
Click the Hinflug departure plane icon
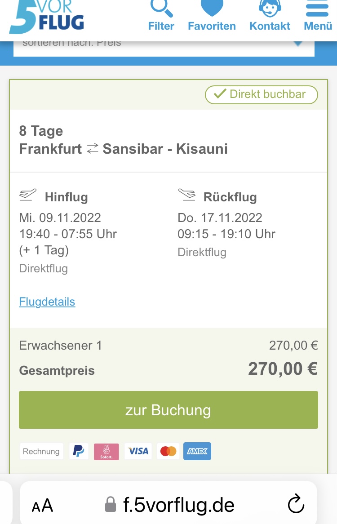(x=28, y=195)
